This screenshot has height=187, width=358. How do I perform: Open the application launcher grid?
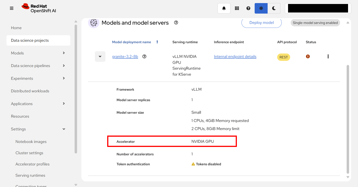[237, 8]
